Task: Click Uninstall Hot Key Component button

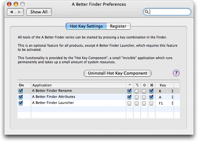Action: point(118,73)
